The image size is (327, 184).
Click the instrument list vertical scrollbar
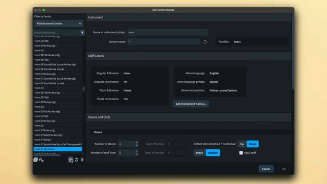[x=84, y=89]
